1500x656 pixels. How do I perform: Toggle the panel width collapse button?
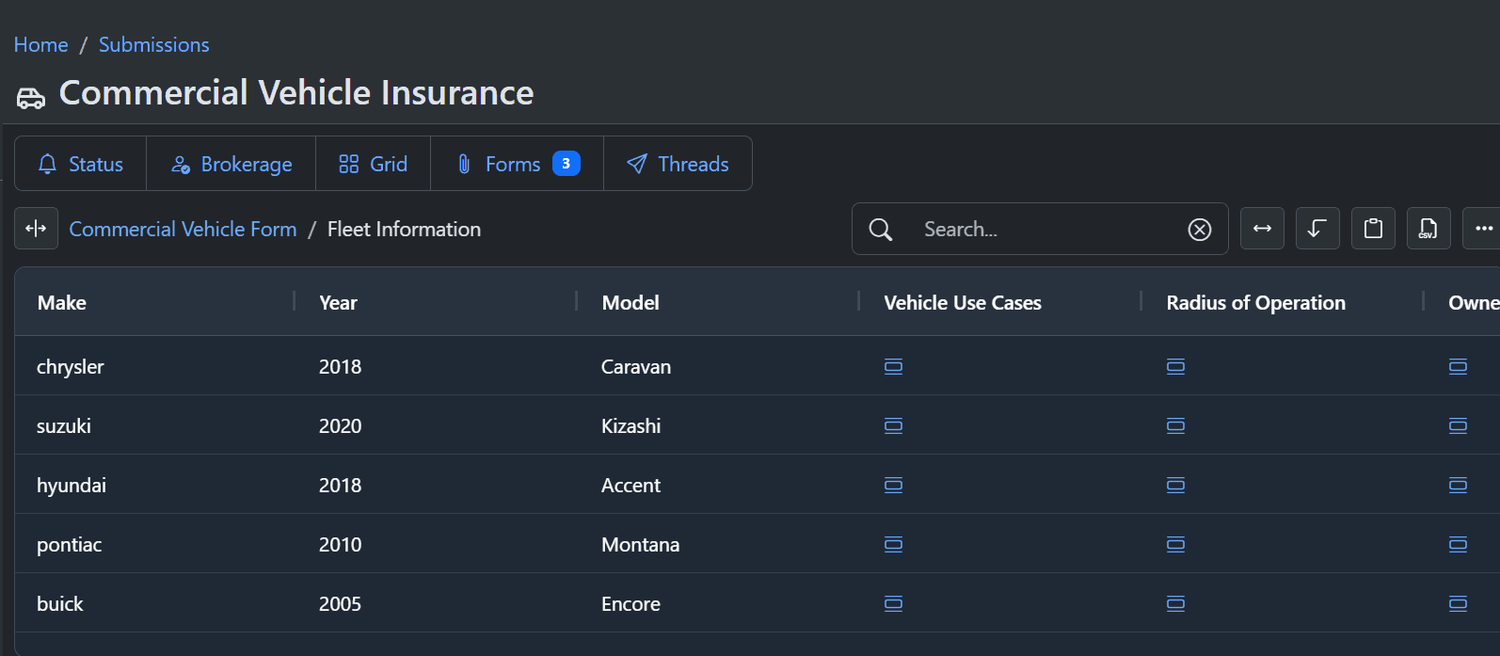click(36, 229)
